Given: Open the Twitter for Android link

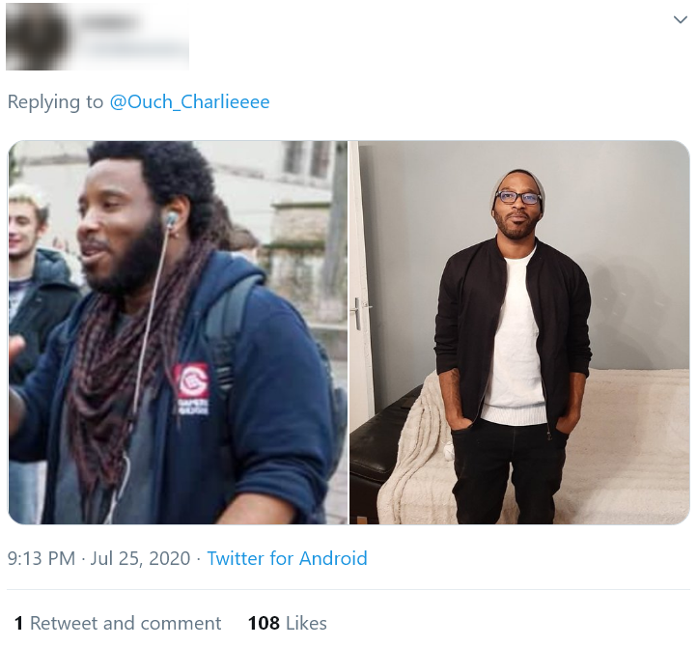Looking at the screenshot, I should coord(287,558).
